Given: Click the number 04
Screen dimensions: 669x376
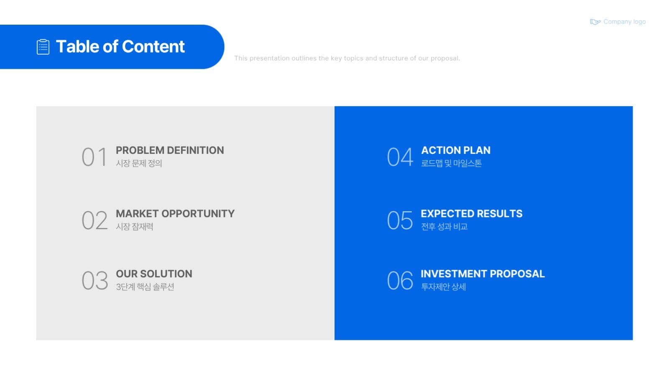Looking at the screenshot, I should point(400,157).
